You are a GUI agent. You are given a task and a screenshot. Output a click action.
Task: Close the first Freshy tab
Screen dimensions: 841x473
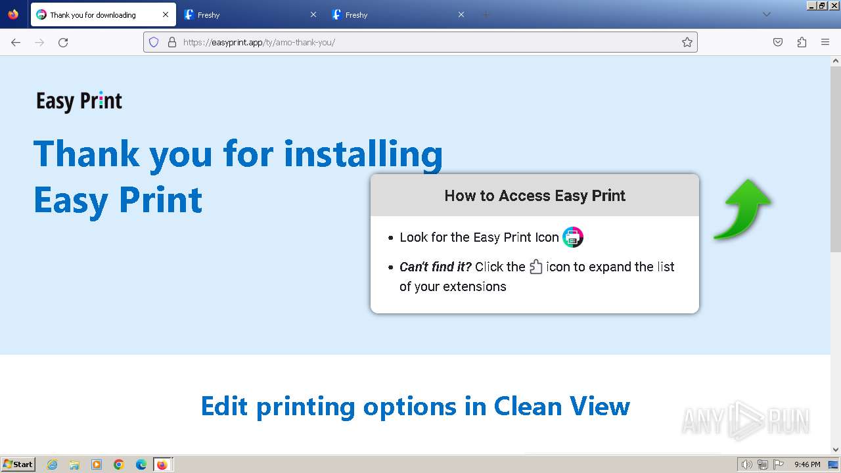pyautogui.click(x=313, y=14)
